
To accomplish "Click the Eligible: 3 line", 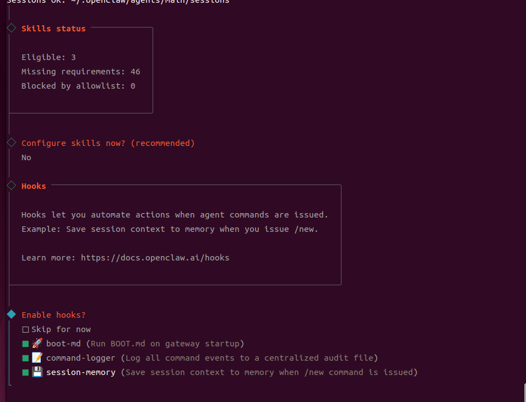I will tap(48, 57).
